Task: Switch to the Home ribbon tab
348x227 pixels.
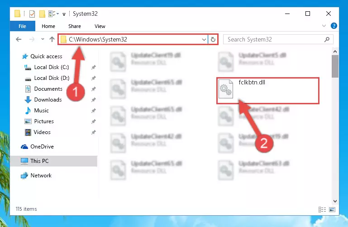Action: tap(48, 26)
